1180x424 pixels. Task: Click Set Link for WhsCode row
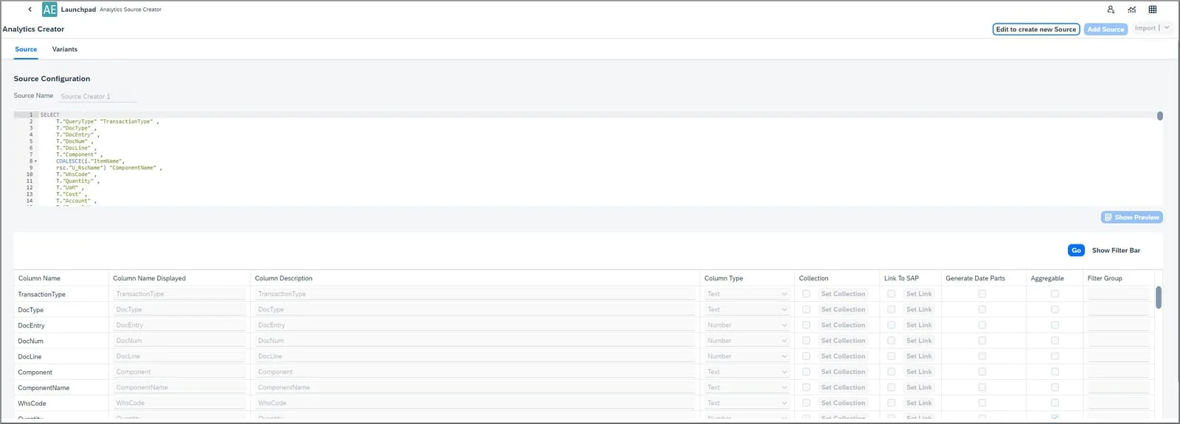pos(919,403)
